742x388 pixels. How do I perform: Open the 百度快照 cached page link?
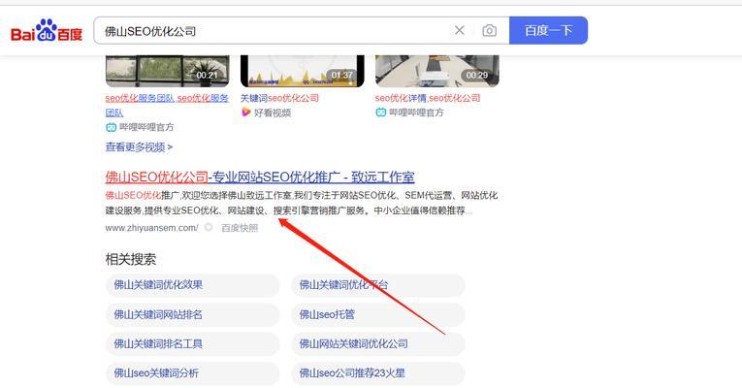point(240,228)
